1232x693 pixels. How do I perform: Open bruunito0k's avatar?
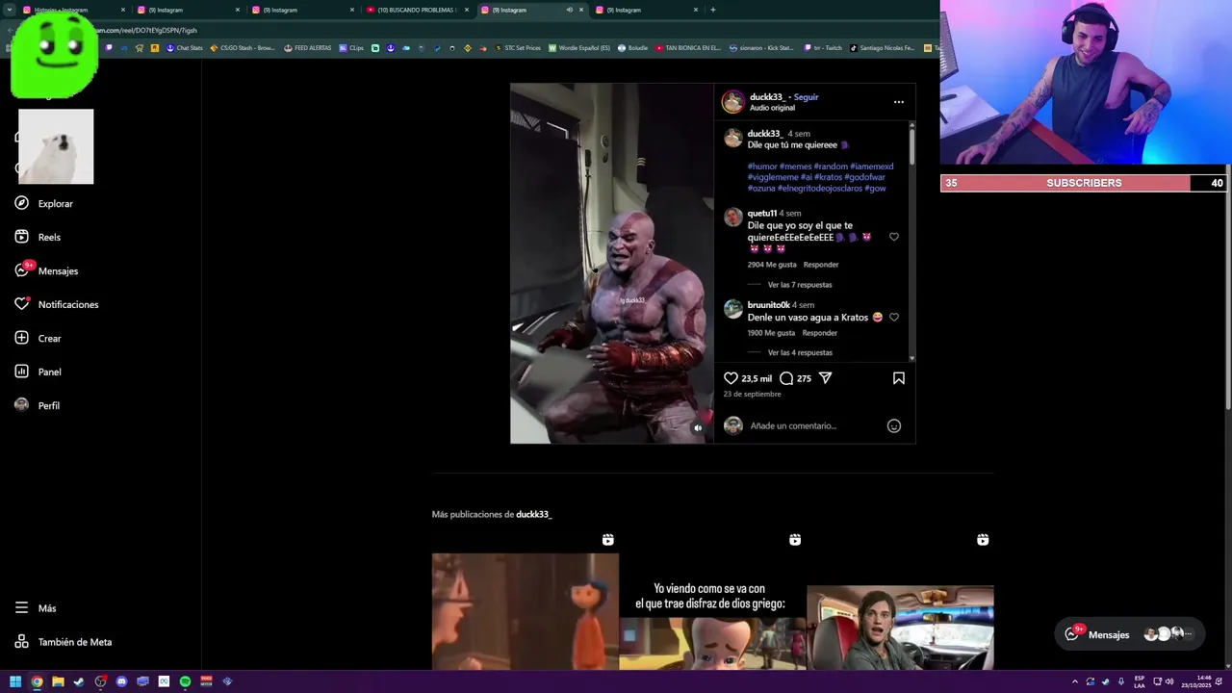pos(733,309)
